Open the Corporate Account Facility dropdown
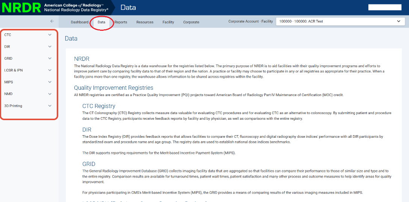This screenshot has height=202, width=409. 340,21
